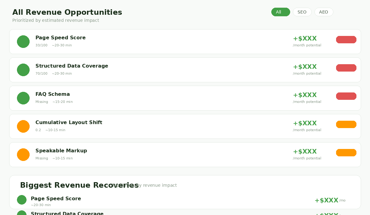The image size is (370, 215).
Task: Click the orange status icon beside Speakable Markup
Action: point(23,154)
